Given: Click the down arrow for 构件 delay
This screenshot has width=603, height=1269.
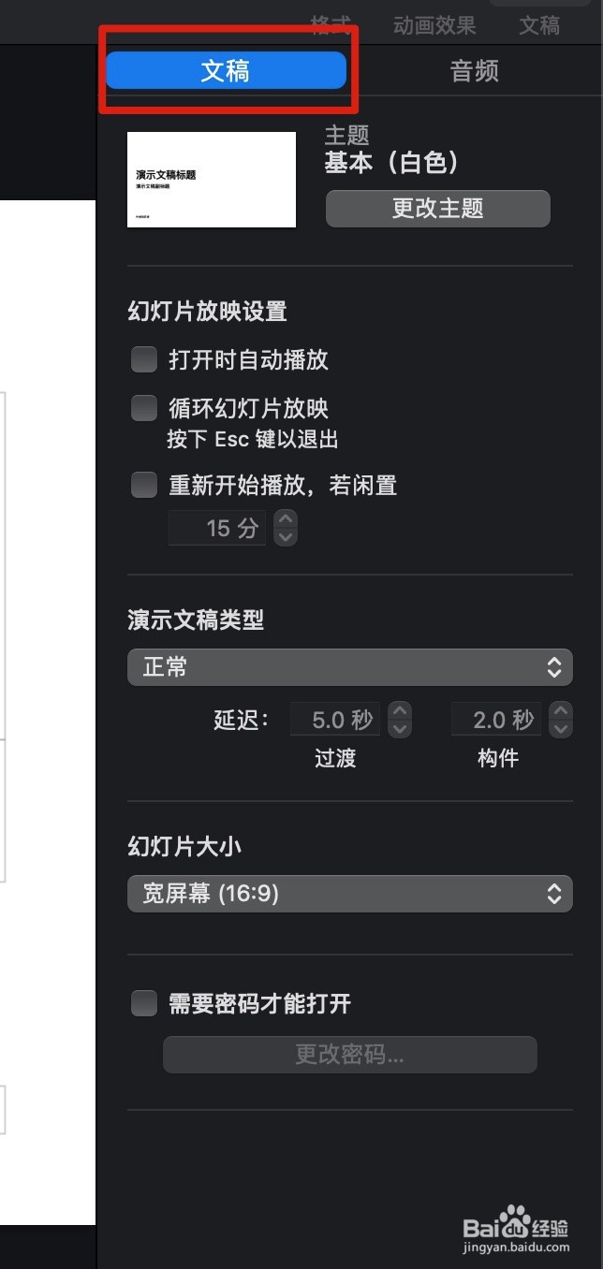Looking at the screenshot, I should point(559,727).
